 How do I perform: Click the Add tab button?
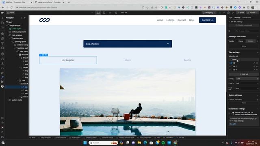click(243, 74)
